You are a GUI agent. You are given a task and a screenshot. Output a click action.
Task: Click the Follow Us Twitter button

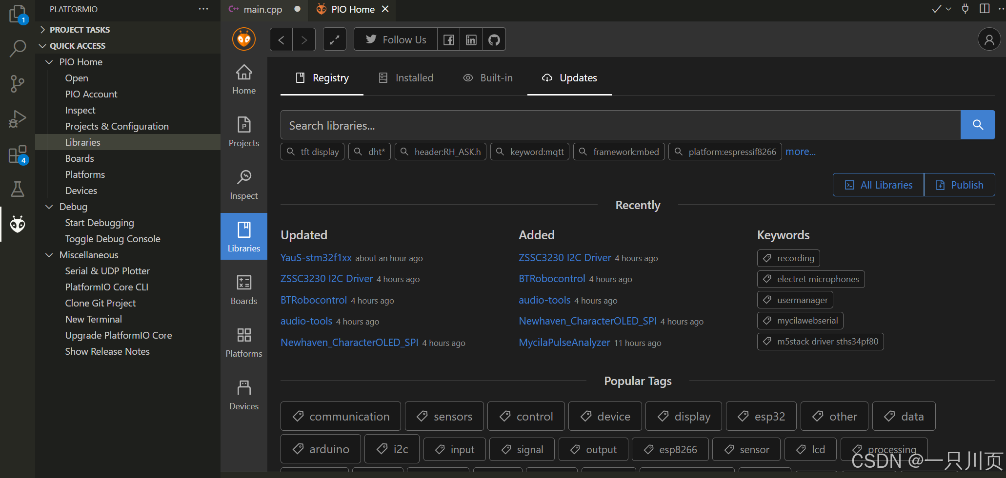396,40
